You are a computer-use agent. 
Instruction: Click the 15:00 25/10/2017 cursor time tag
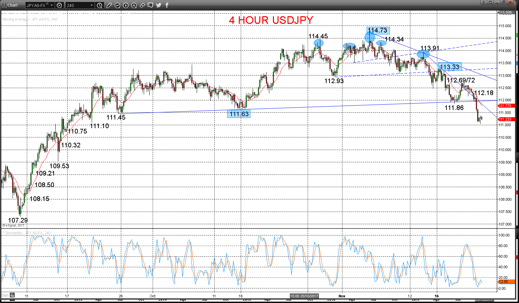click(304, 295)
